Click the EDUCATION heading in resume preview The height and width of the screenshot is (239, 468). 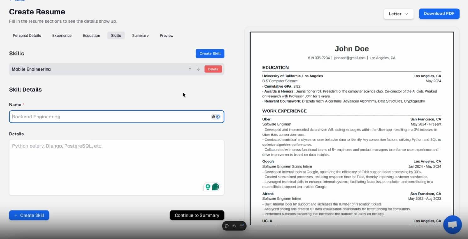pyautogui.click(x=275, y=68)
